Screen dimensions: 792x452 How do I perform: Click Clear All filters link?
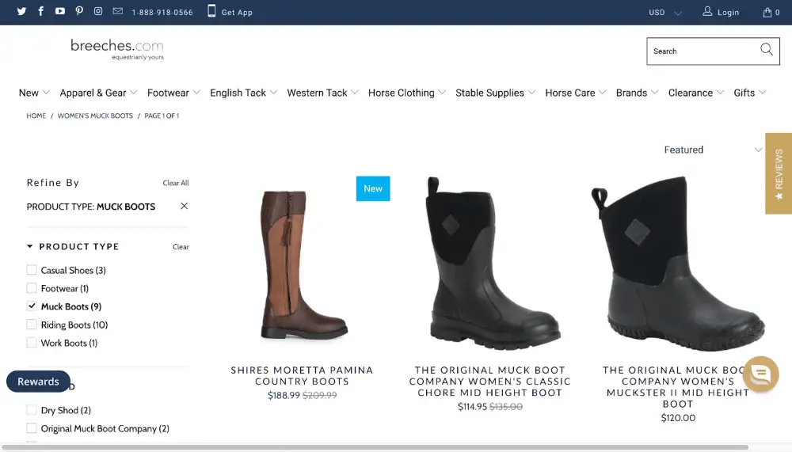click(176, 183)
